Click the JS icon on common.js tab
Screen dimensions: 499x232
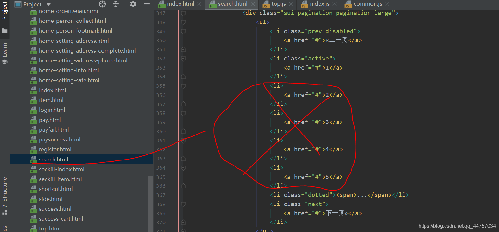click(348, 4)
